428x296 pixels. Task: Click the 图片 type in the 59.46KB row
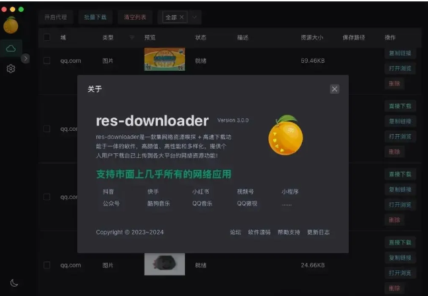pos(108,61)
